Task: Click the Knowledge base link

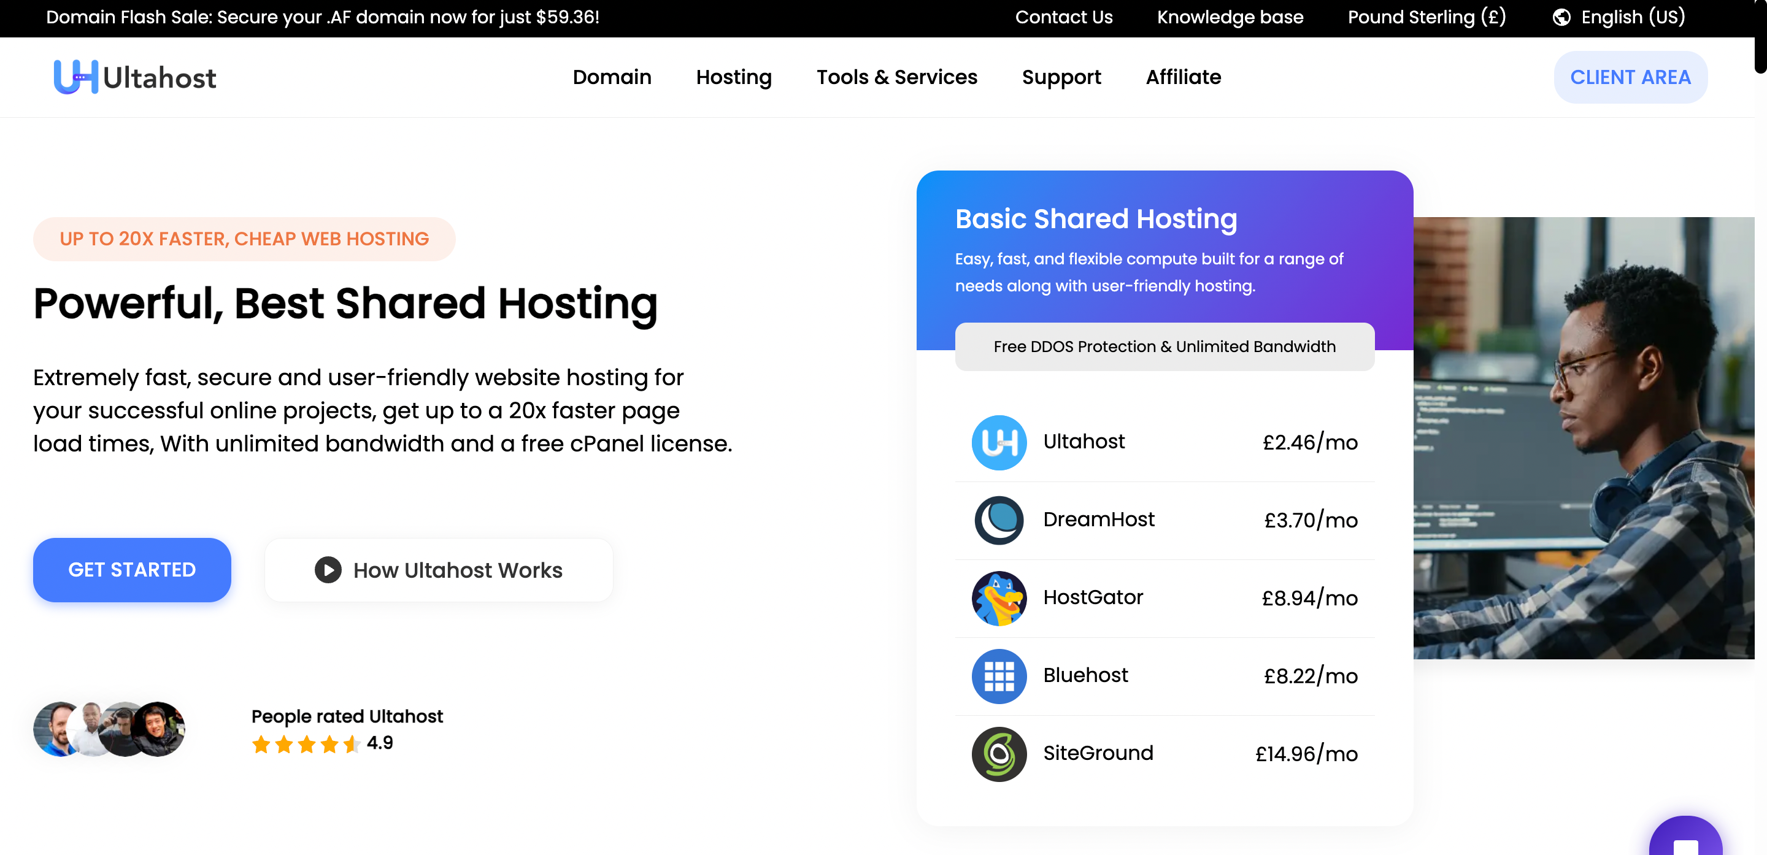Action: point(1230,17)
